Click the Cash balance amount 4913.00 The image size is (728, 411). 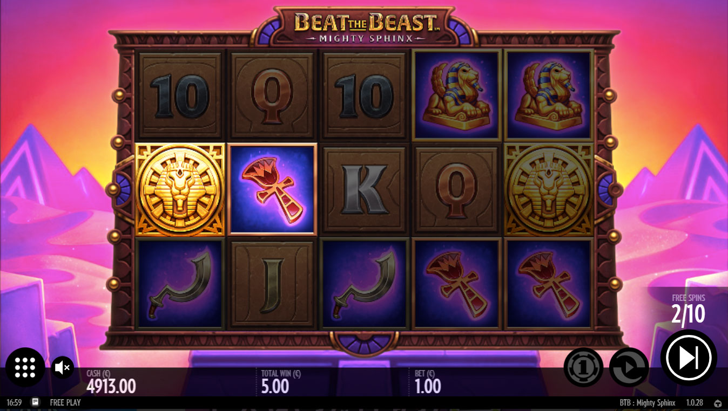(x=111, y=386)
